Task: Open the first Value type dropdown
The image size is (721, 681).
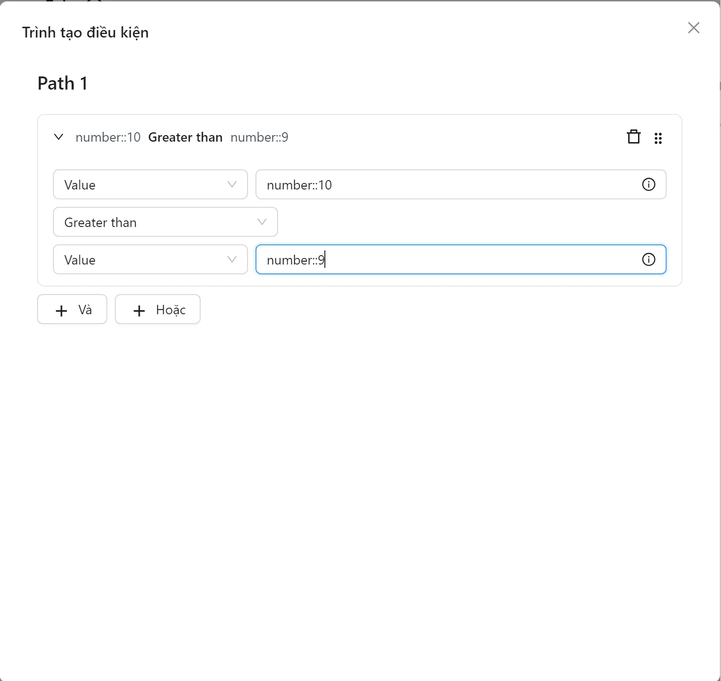Action: (x=150, y=184)
